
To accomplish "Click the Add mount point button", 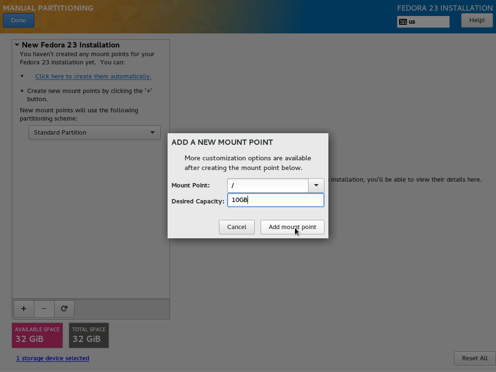I will (x=292, y=227).
